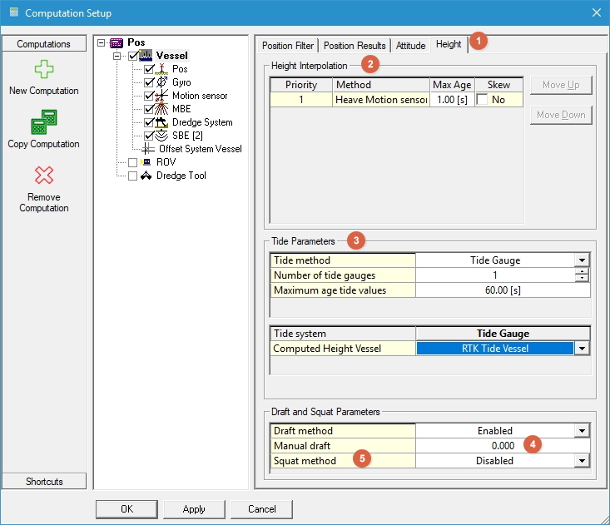Click the Remove Computation red X icon
This screenshot has height=525, width=610.
43,176
